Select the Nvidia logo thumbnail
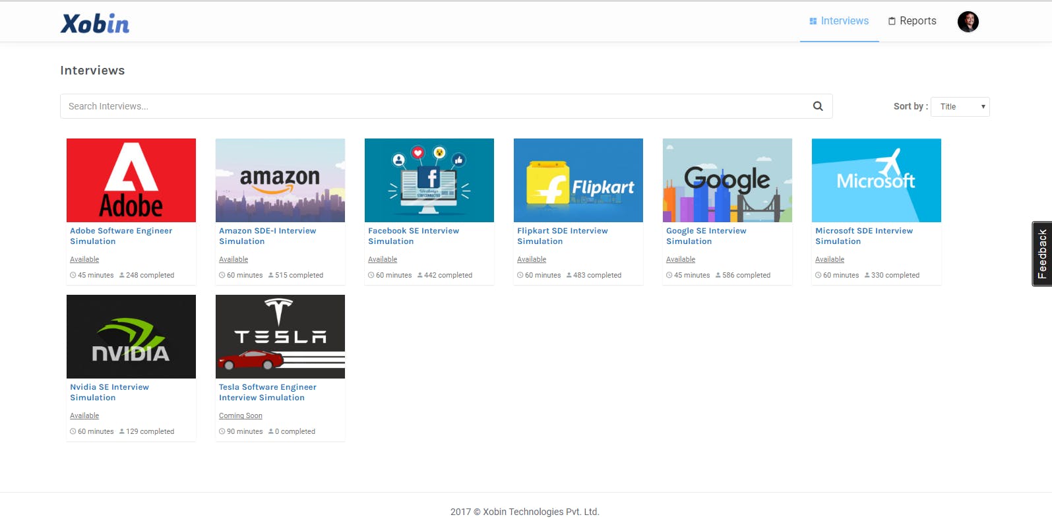 click(131, 336)
